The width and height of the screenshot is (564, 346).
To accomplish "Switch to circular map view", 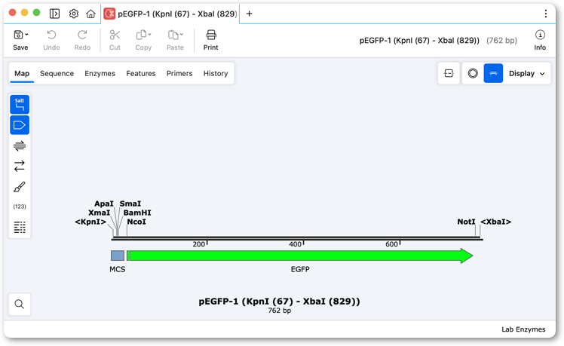I will coord(473,73).
